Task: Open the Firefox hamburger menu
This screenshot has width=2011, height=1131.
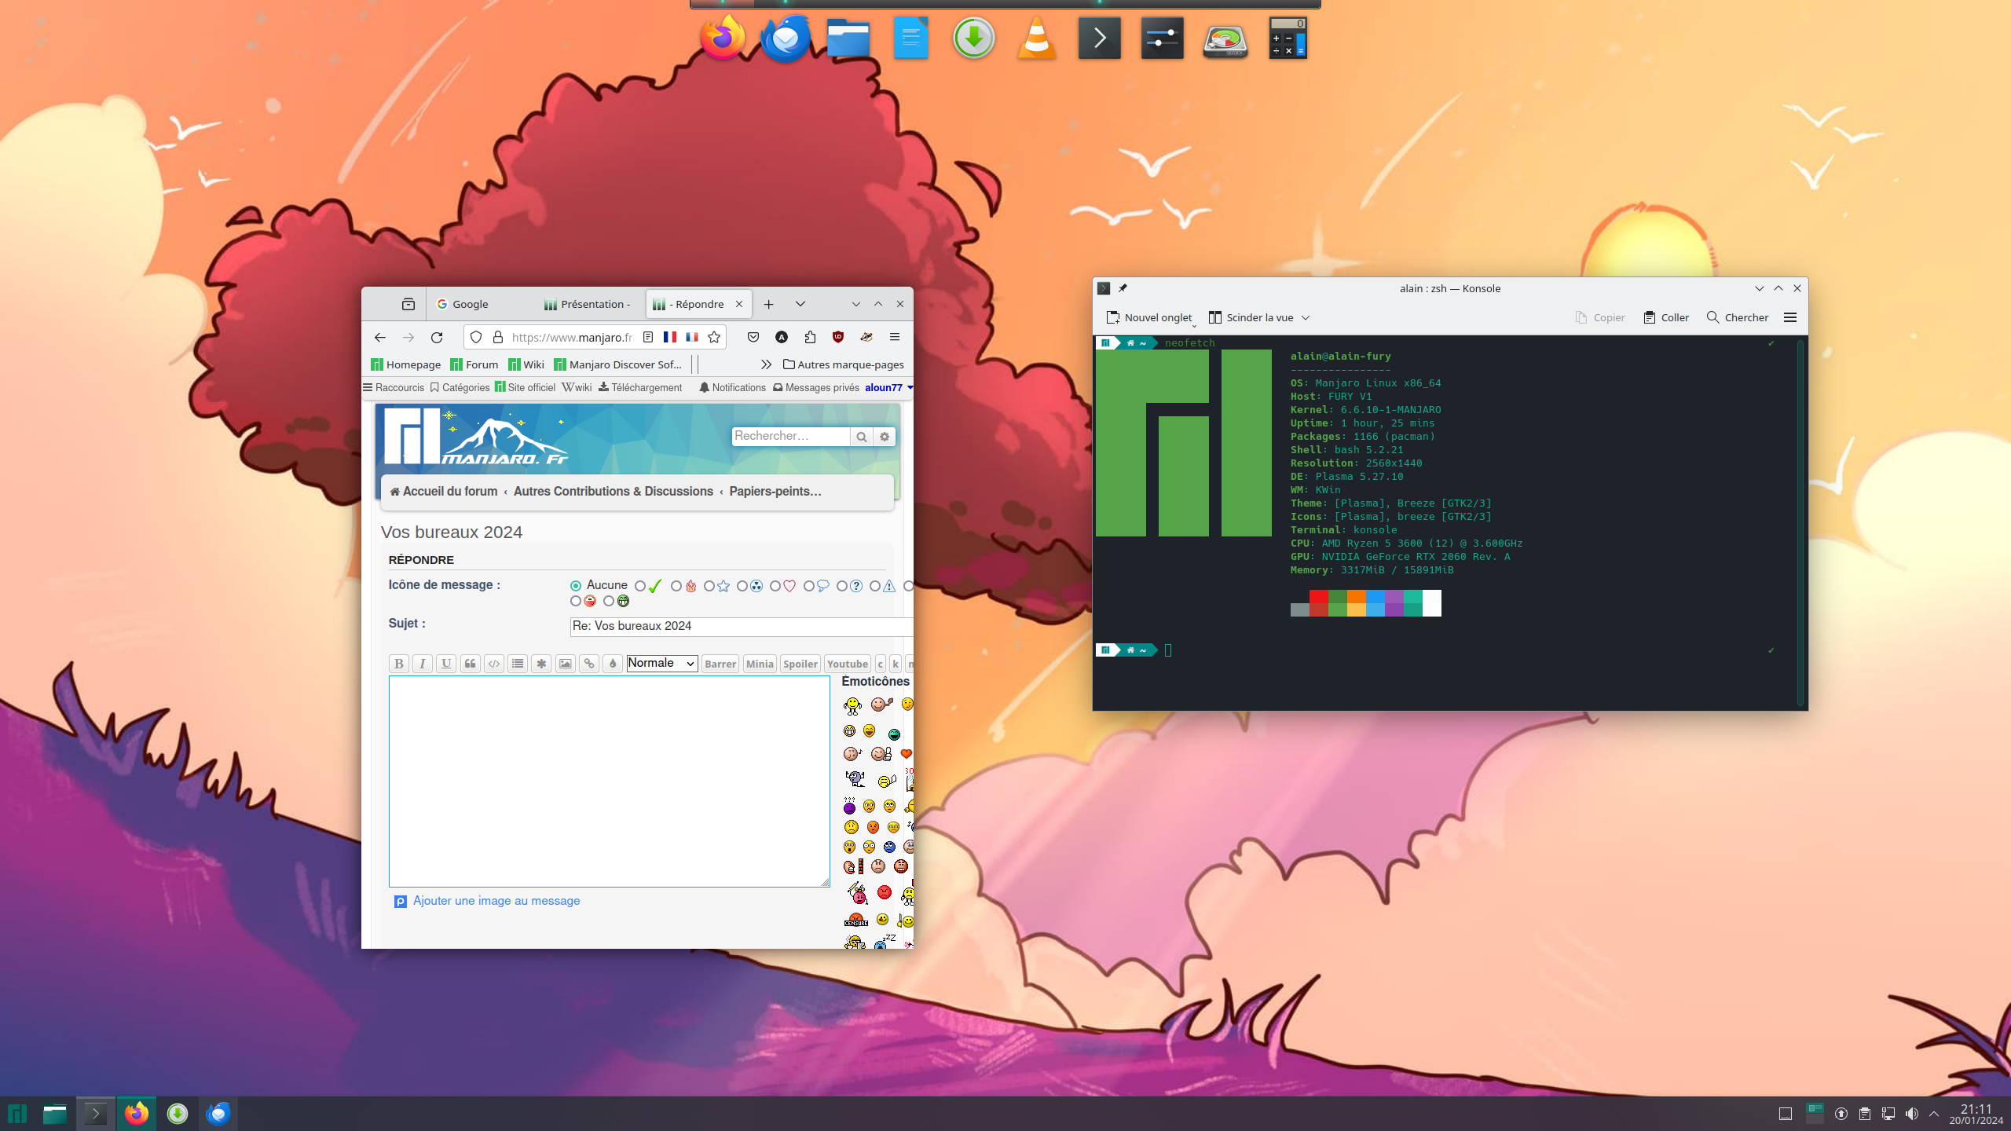Action: click(895, 337)
